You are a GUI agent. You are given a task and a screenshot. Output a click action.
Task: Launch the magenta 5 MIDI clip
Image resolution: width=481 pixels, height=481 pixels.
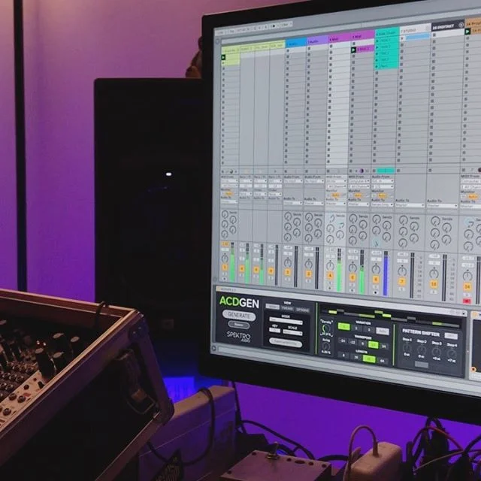pos(353,50)
